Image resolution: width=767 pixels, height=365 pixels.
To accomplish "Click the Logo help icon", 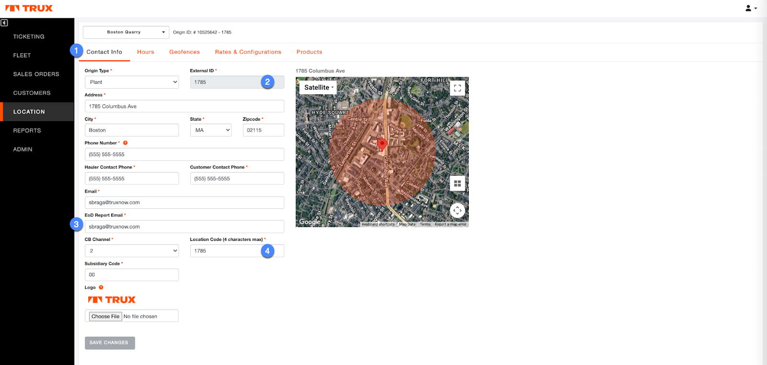I will click(x=101, y=287).
